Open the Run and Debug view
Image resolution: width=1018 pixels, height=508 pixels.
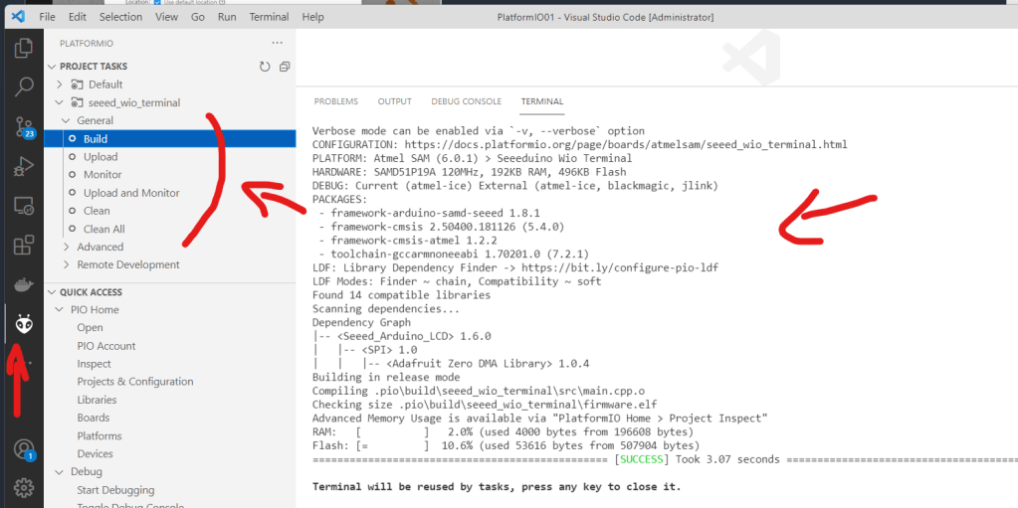click(24, 167)
